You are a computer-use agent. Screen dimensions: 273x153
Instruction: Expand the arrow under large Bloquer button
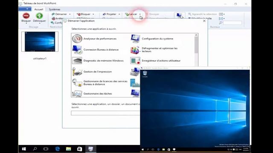[x=26, y=23]
